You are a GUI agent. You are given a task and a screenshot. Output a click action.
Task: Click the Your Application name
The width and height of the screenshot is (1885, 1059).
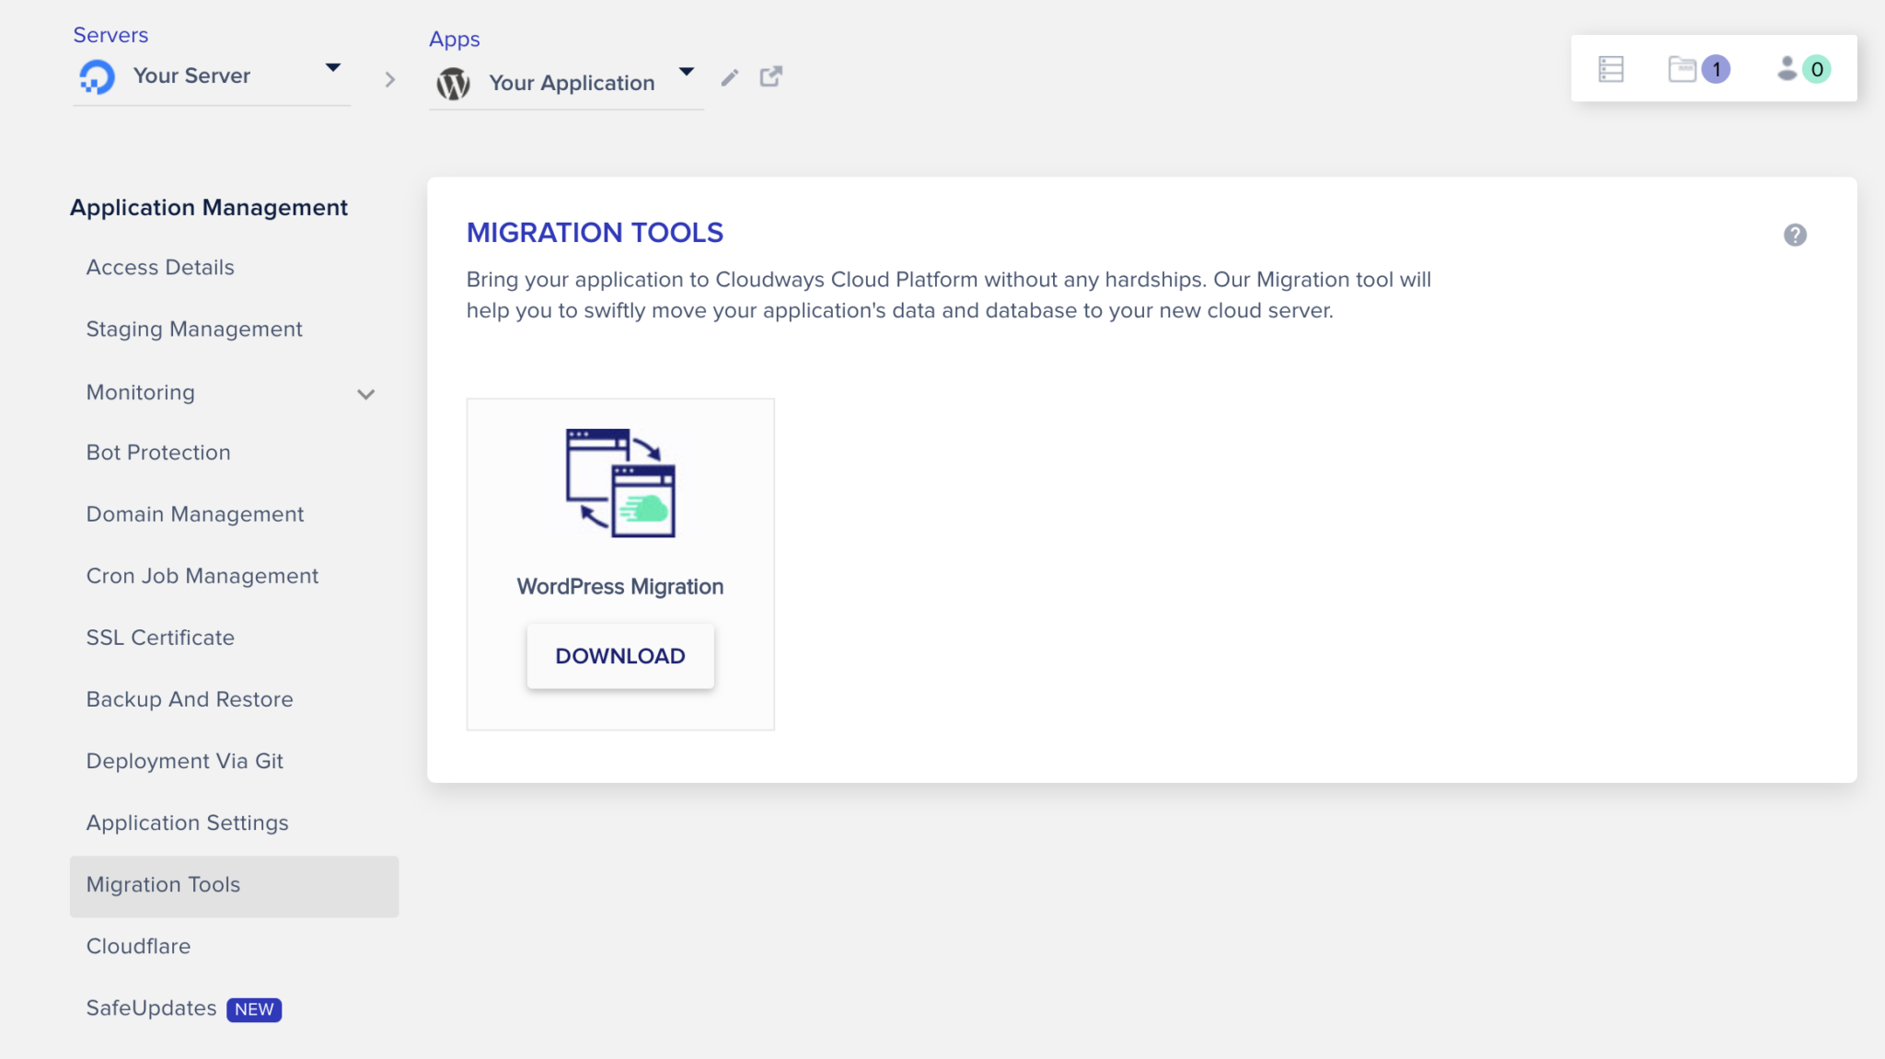pyautogui.click(x=572, y=83)
